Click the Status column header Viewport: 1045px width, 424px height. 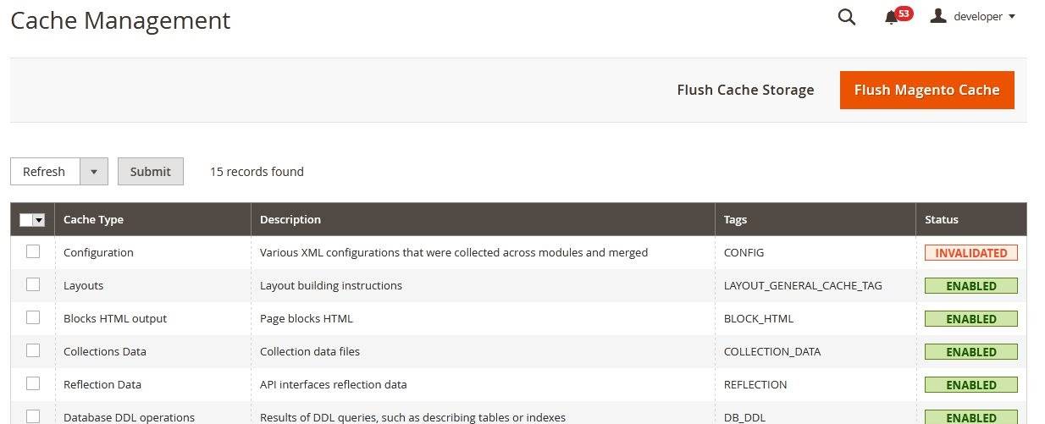point(942,219)
